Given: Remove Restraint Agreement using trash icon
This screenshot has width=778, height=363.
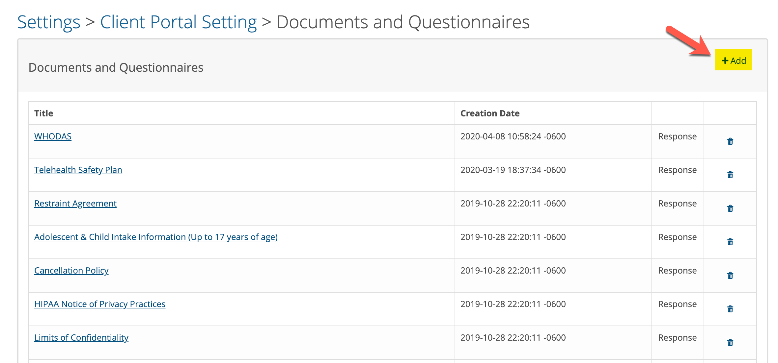Looking at the screenshot, I should [x=730, y=208].
